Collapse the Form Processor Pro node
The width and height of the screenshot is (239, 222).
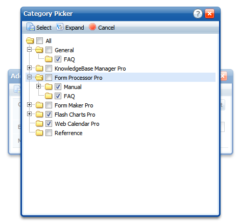[x=29, y=77]
